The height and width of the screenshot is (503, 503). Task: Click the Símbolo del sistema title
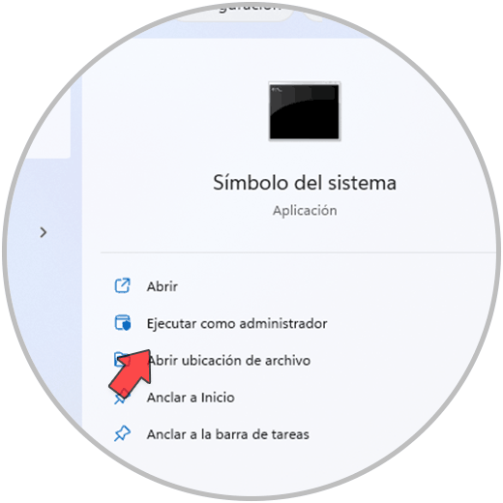(305, 183)
